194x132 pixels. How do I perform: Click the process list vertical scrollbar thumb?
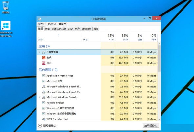[159, 59]
